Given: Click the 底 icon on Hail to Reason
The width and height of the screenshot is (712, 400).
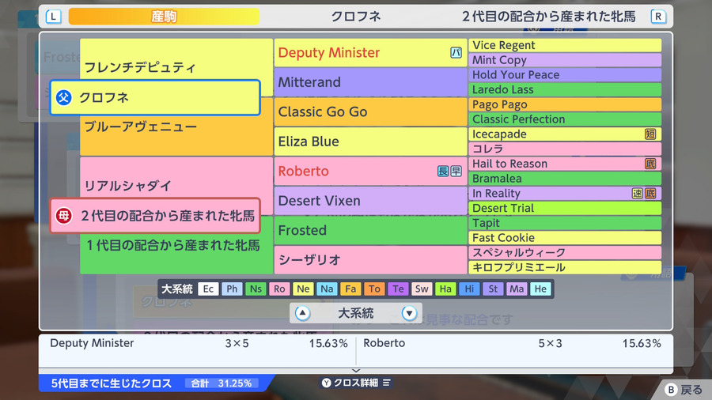Looking at the screenshot, I should coord(650,164).
